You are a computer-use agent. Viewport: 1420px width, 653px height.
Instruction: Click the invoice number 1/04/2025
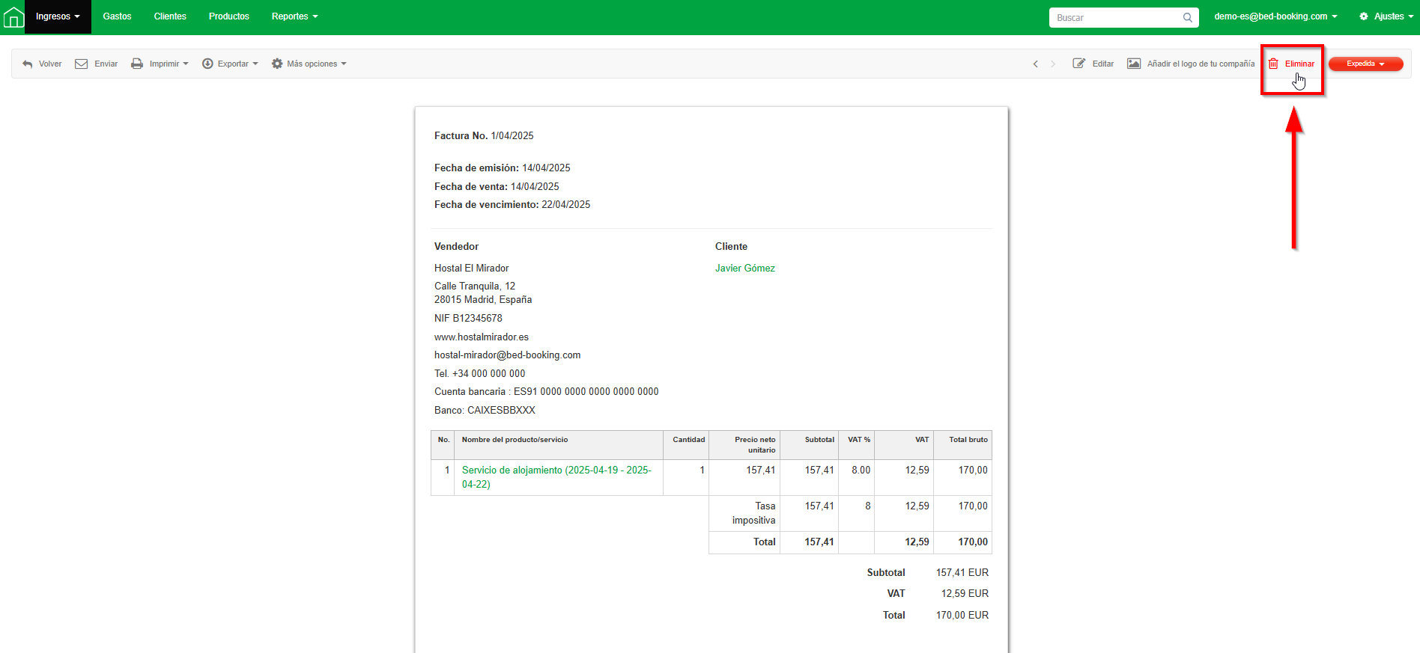click(x=512, y=136)
